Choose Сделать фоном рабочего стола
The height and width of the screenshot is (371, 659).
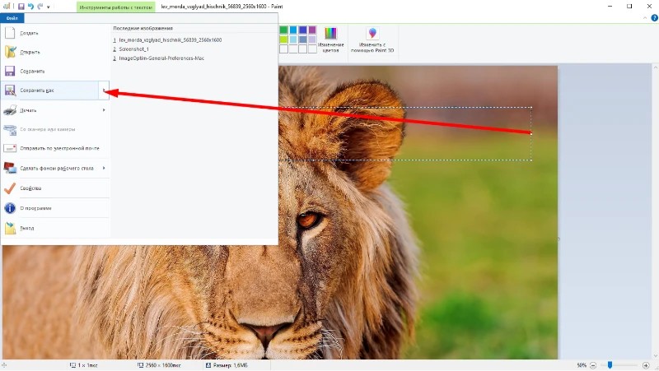pyautogui.click(x=57, y=168)
